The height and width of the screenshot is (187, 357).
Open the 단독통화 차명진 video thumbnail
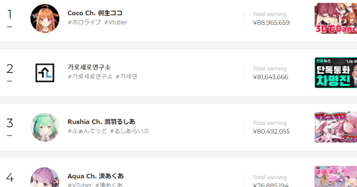coord(336,73)
